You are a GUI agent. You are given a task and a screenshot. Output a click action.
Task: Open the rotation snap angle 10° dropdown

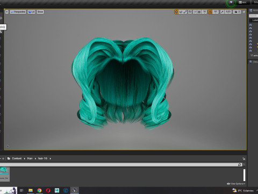click(216, 12)
